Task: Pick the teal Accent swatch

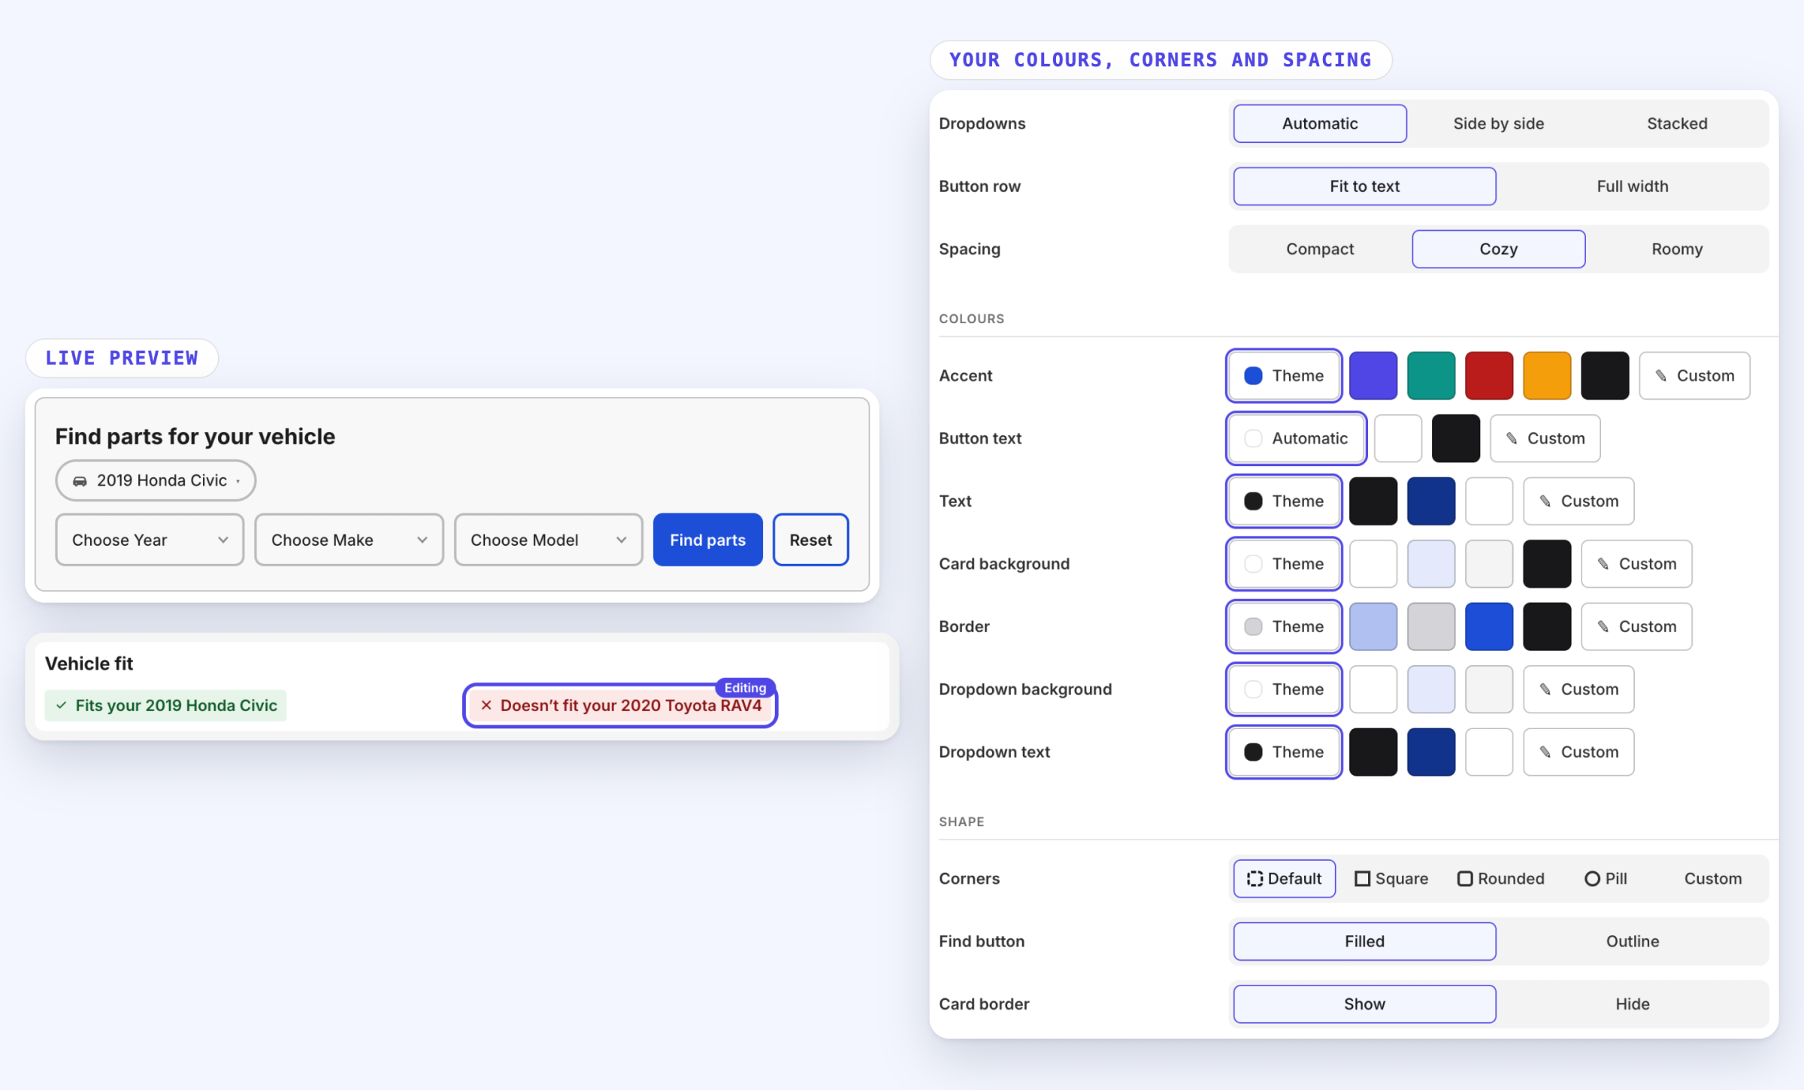Action: [1431, 376]
